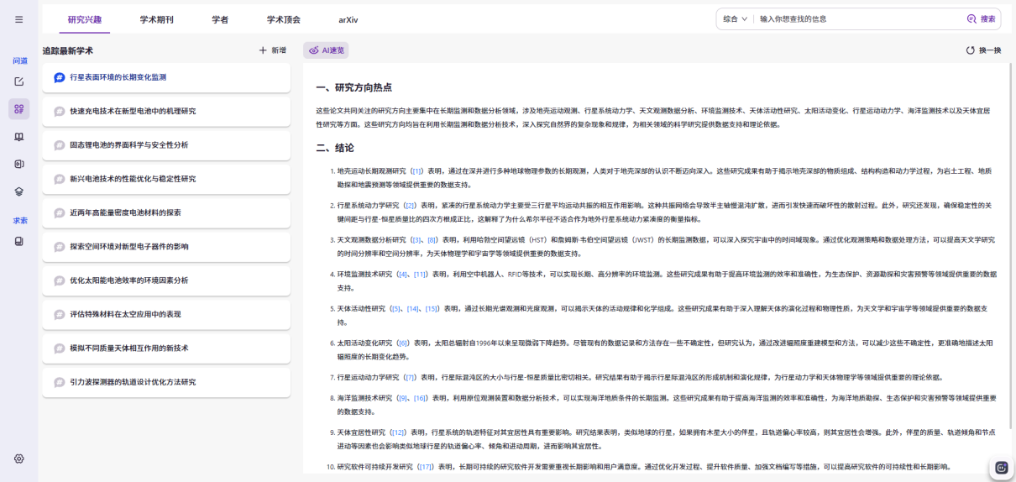Click the layers stack sidebar icon
This screenshot has height=482, width=1016.
(18, 191)
